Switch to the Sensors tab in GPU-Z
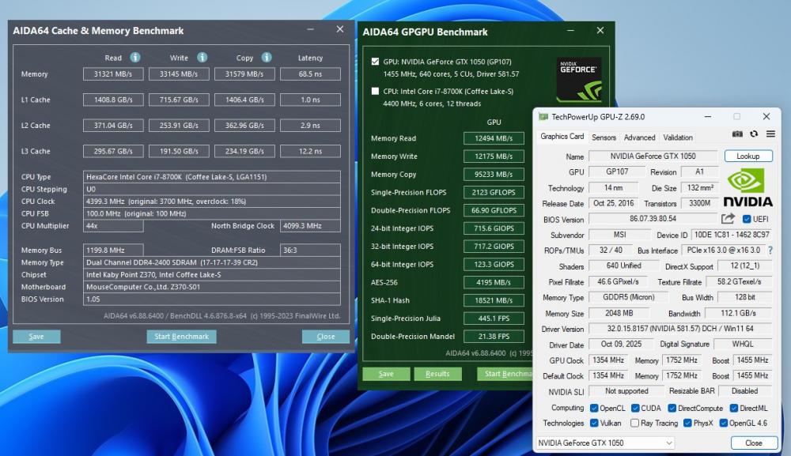The image size is (791, 456). (604, 137)
